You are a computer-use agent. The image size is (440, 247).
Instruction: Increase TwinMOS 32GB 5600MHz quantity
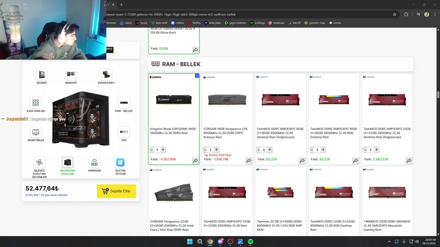376,150
